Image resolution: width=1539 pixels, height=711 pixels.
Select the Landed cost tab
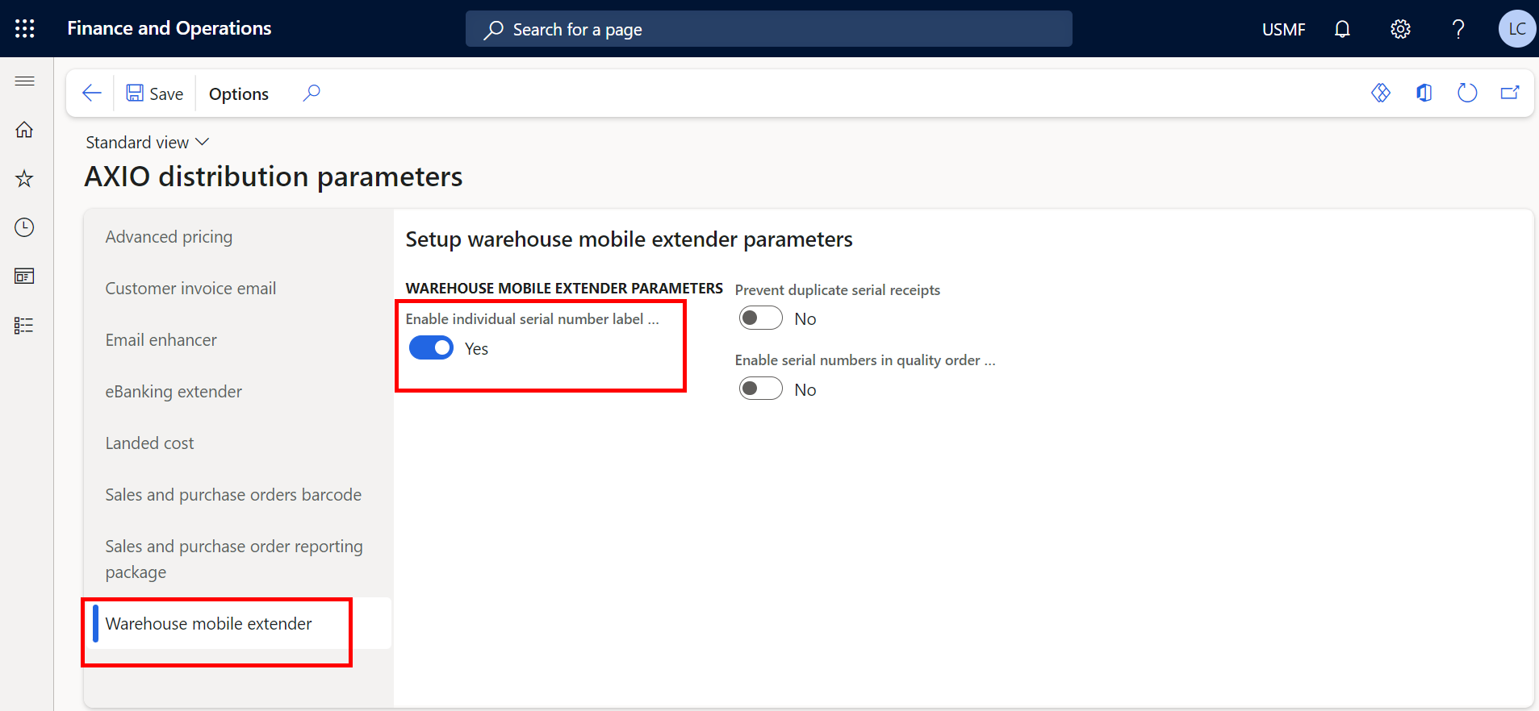pyautogui.click(x=238, y=443)
